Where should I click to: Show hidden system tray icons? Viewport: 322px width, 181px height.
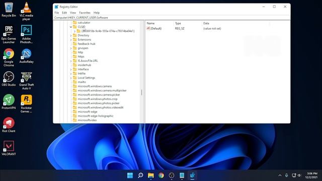coord(280,175)
